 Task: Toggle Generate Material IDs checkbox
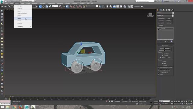point(159,71)
